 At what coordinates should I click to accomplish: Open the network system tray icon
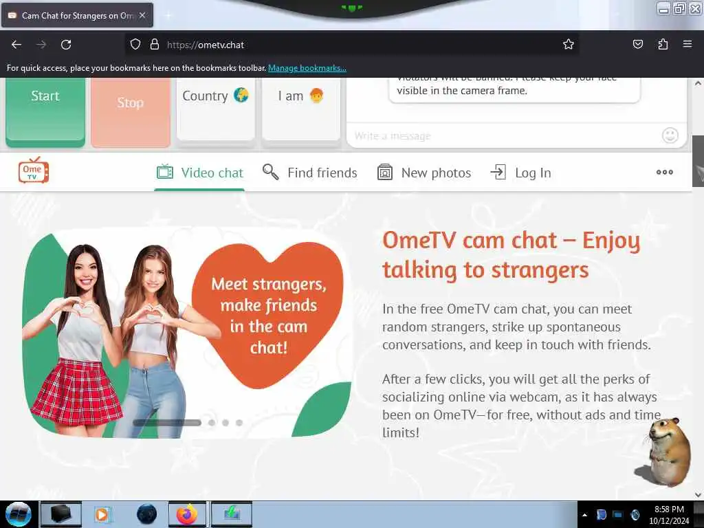(617, 514)
